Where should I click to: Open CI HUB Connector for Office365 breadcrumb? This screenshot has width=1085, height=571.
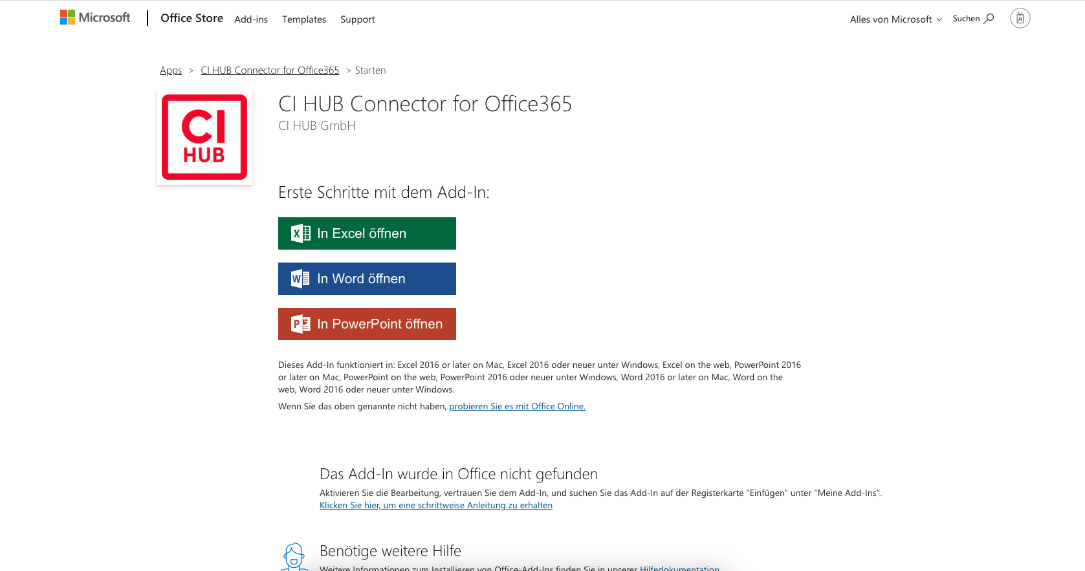point(270,70)
